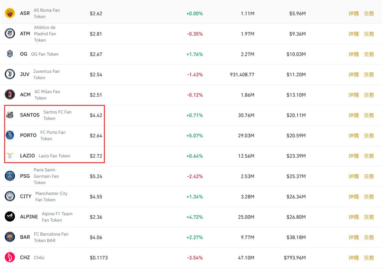389x269 pixels.
Task: Select the ASR ticker symbol
Action: 25,13
